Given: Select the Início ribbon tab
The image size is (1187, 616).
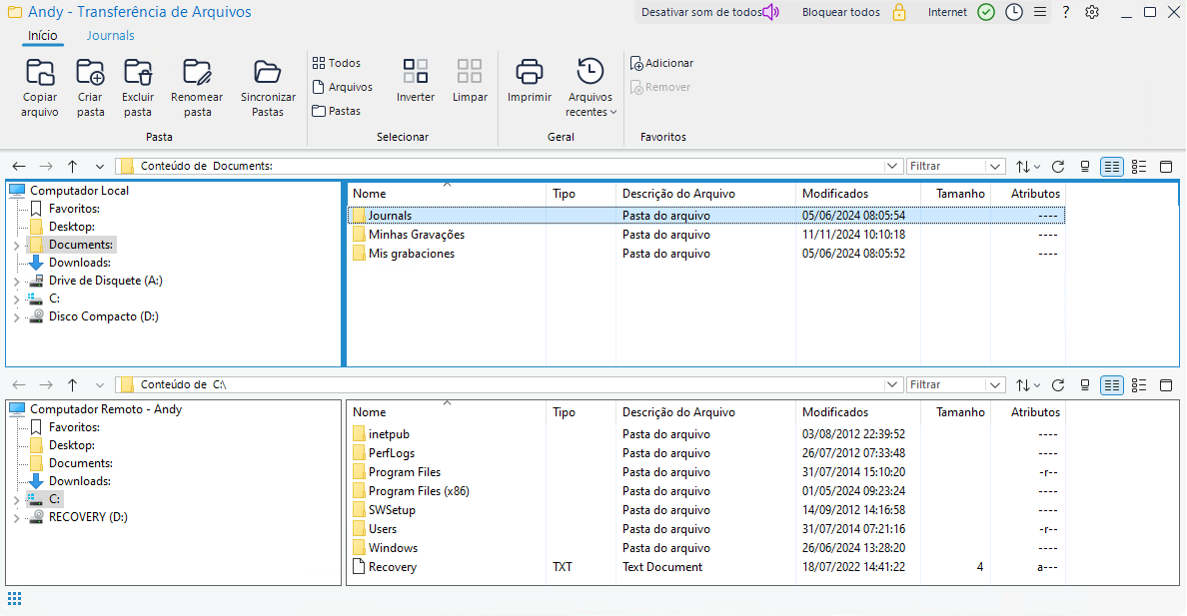Looking at the screenshot, I should coord(42,36).
